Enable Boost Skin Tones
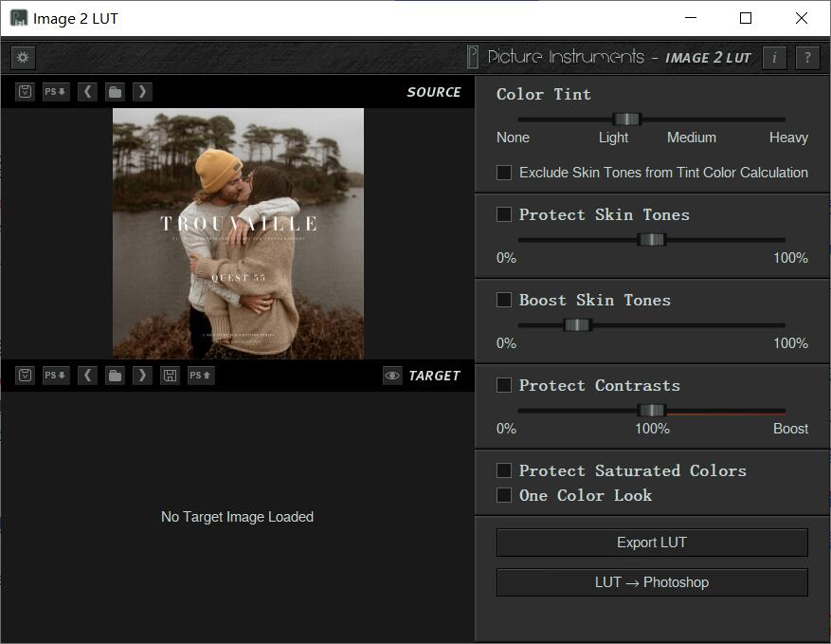This screenshot has height=644, width=831. click(x=503, y=300)
